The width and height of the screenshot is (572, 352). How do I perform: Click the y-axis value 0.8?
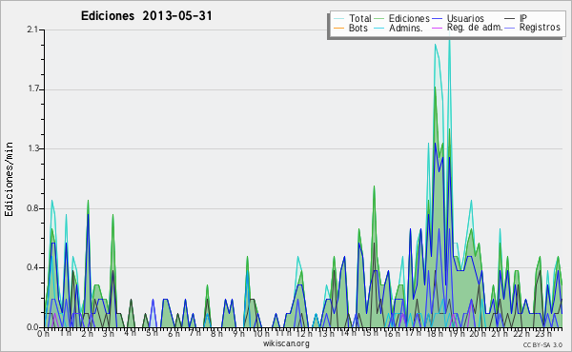32,208
